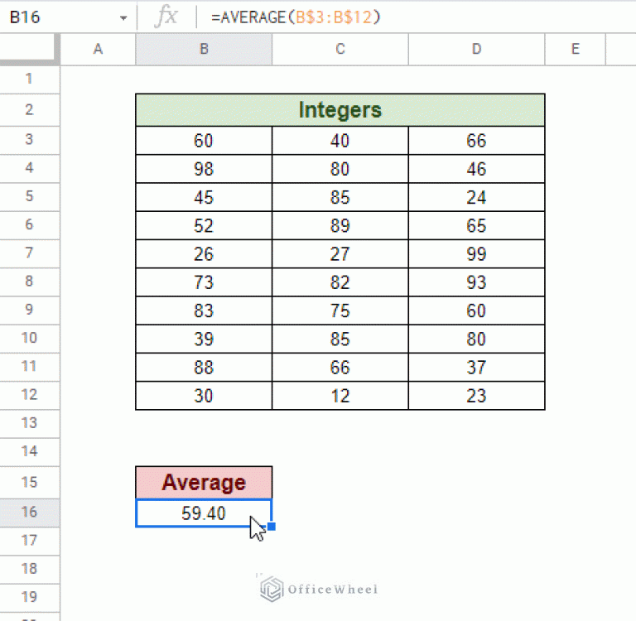Click the blue fill handle of B16
This screenshot has height=621, width=636.
[272, 527]
